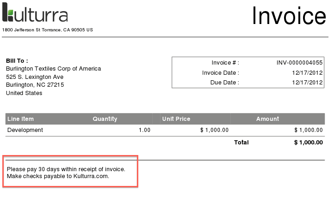Screen dimensions: 334x203
Task: Click the Invoice Date value 12/17/2012
Action: pyautogui.click(x=307, y=72)
